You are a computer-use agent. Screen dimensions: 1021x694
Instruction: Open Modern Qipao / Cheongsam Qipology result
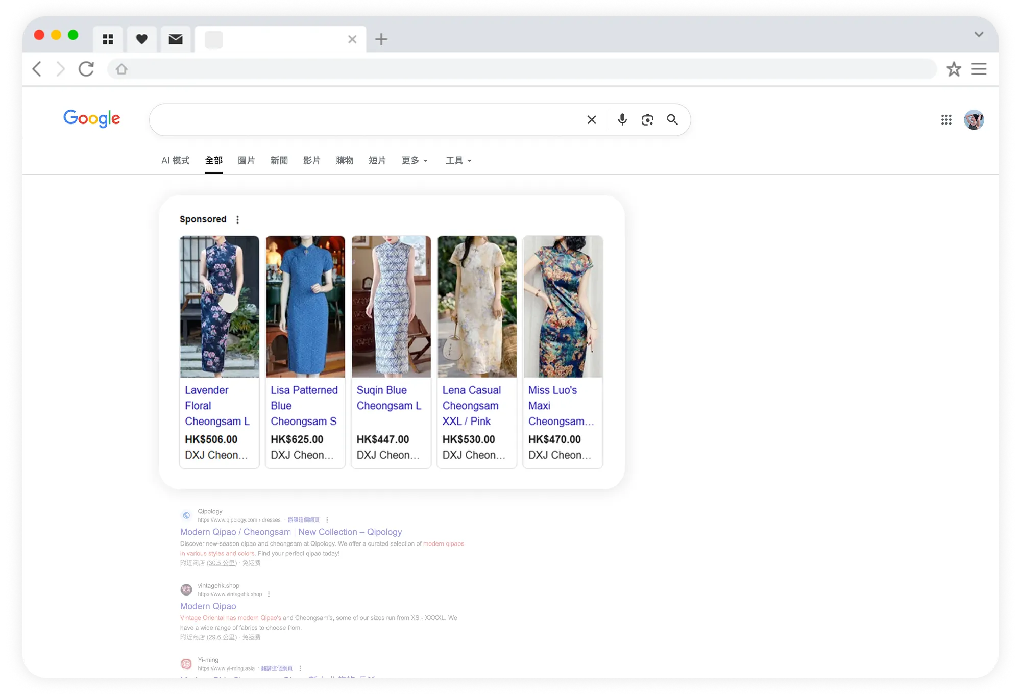(290, 532)
